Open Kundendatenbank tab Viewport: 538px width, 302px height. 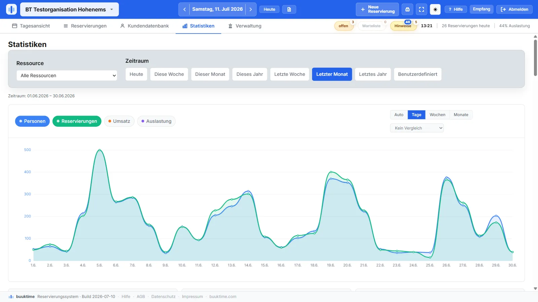(x=145, y=26)
